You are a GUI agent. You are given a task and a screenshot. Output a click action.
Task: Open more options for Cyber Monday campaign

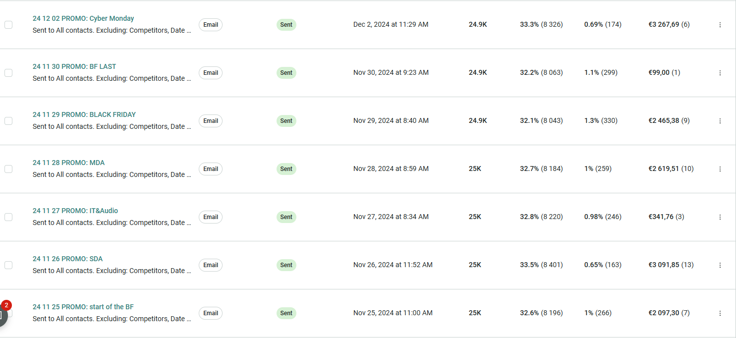point(720,25)
